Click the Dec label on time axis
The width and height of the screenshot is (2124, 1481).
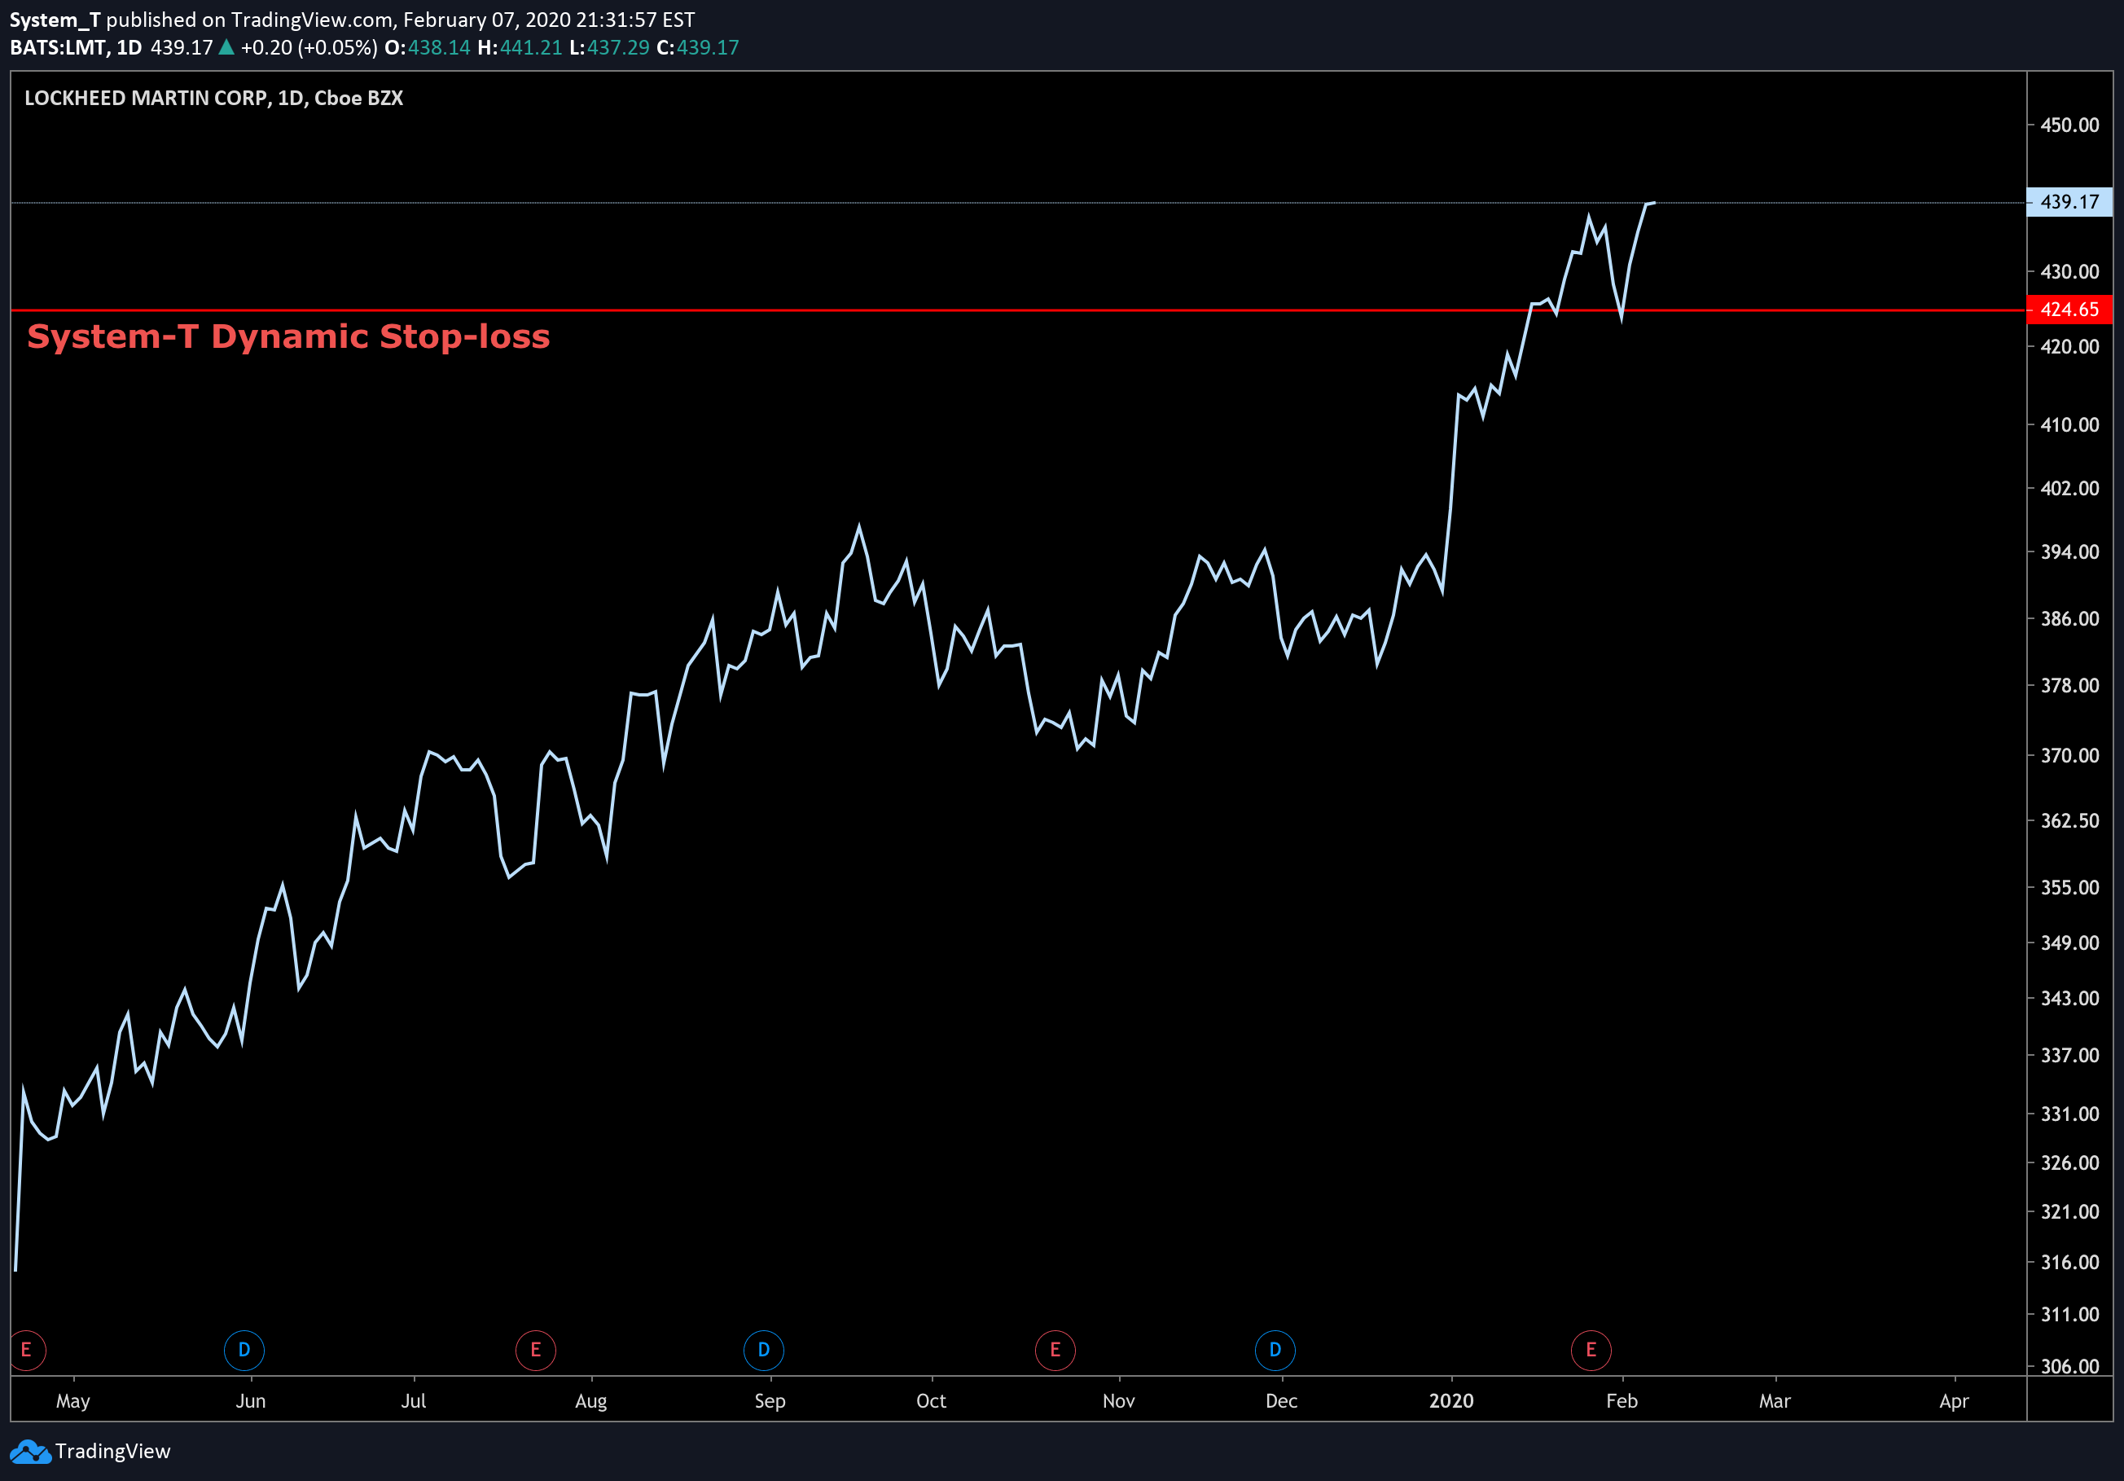[x=1282, y=1401]
